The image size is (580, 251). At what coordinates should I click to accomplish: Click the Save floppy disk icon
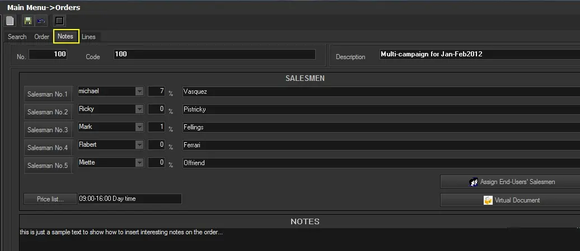[x=28, y=21]
